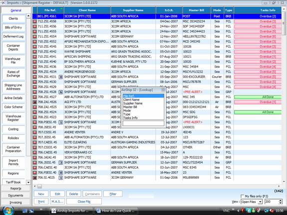
Task: Open Import Permits in the sidebar
Action: point(13,162)
